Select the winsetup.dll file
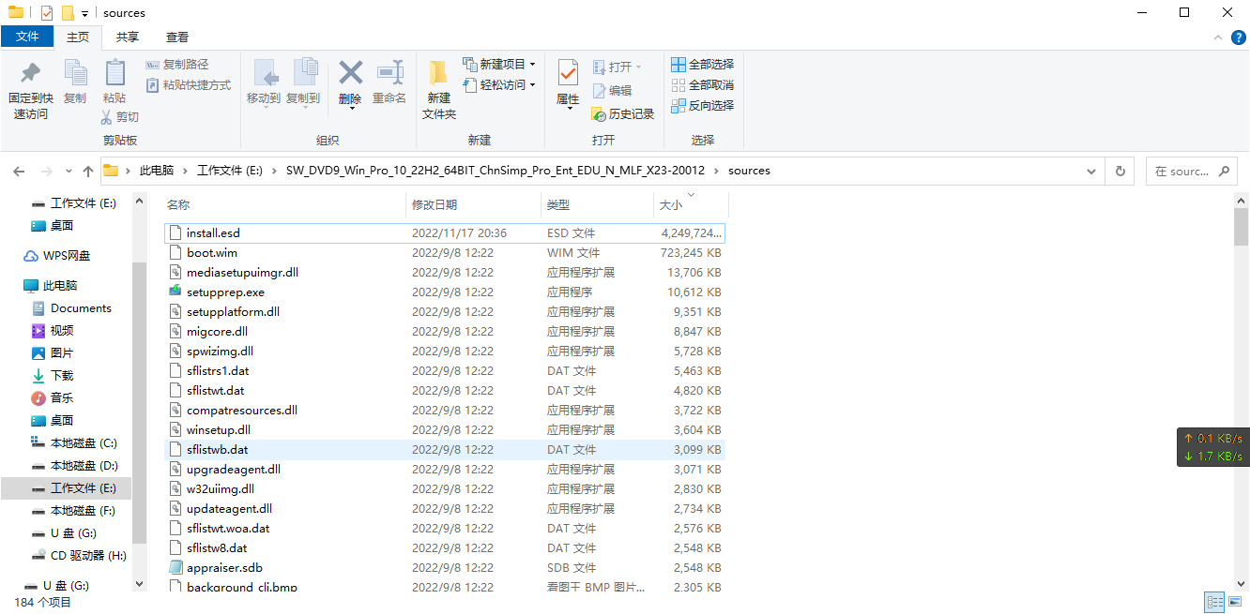The height and width of the screenshot is (614, 1250). (x=444, y=429)
